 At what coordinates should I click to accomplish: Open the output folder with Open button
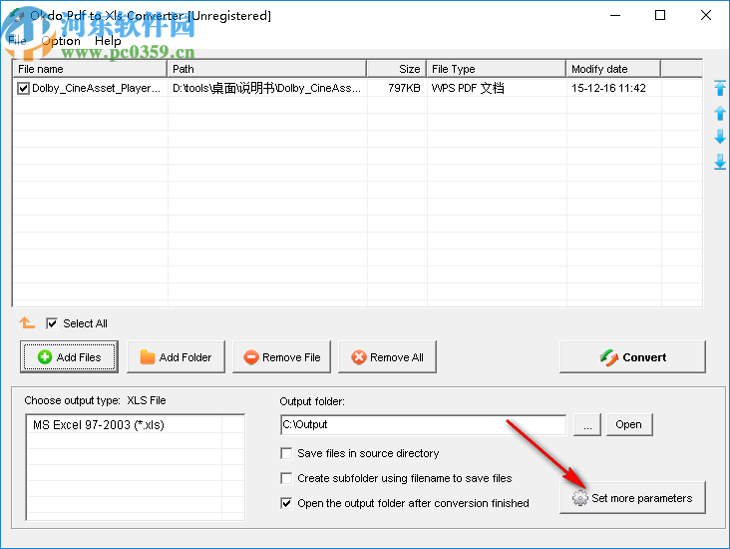click(629, 424)
